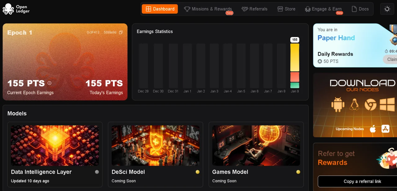The height and width of the screenshot is (191, 397).
Task: Copy wallet address with copy icon
Action: (121, 32)
